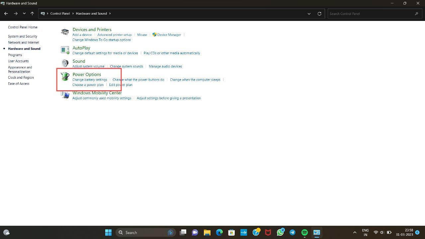Go forward with the forward arrow

point(16,14)
